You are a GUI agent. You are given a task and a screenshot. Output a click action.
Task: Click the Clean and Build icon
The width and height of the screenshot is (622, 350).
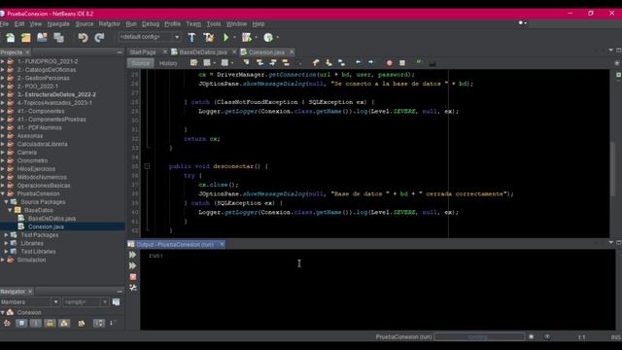(208, 37)
